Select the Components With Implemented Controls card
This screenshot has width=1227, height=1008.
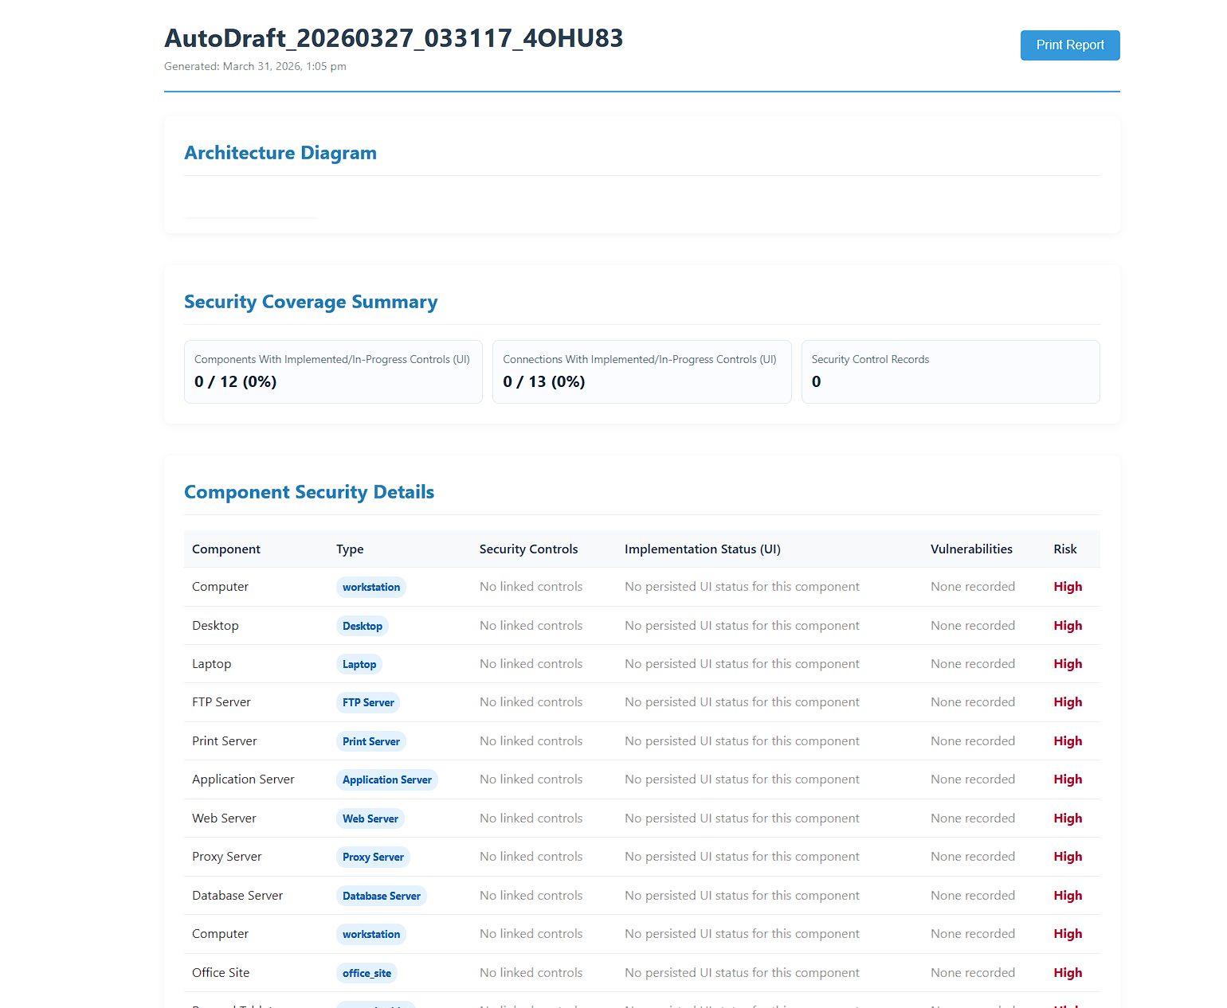[333, 372]
